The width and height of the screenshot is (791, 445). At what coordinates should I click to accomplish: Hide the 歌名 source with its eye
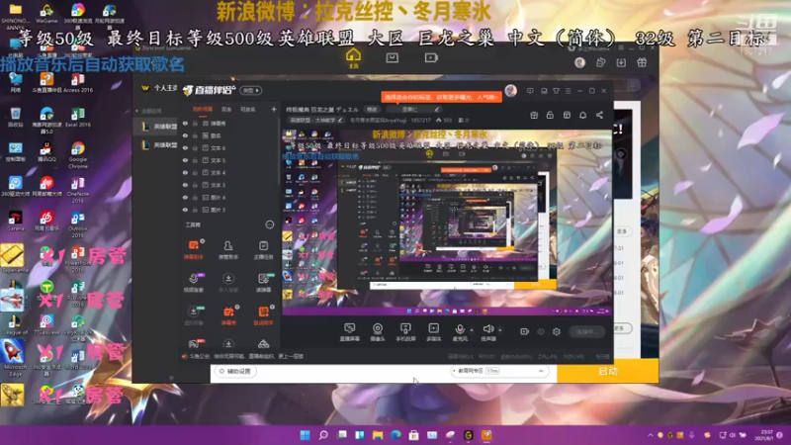coord(185,135)
